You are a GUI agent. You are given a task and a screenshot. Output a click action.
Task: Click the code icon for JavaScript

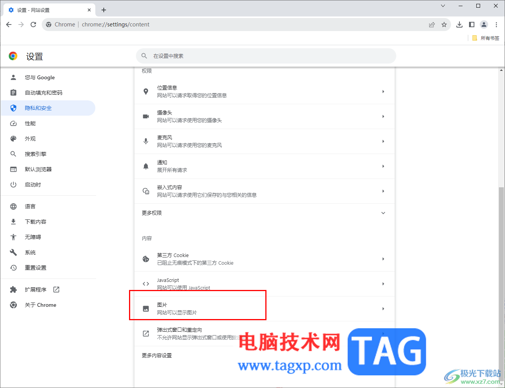[146, 284]
